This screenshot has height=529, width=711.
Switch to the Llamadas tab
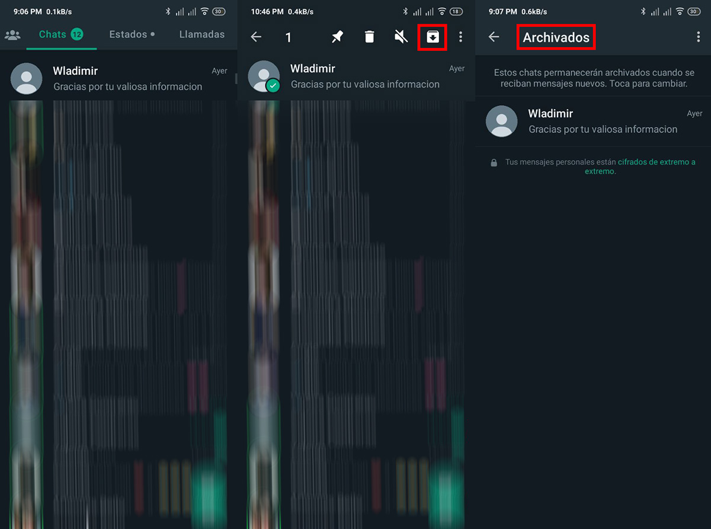202,34
